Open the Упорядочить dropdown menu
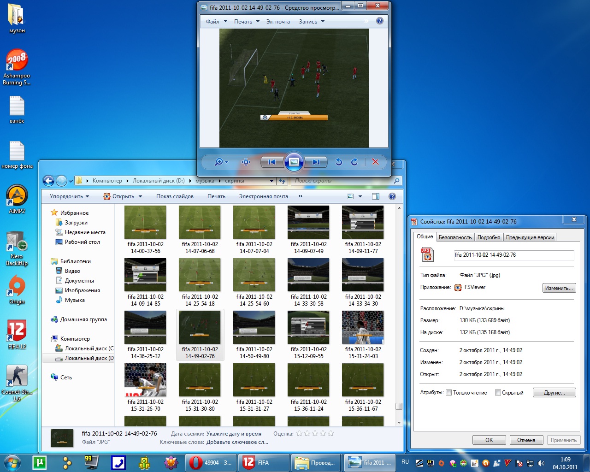The height and width of the screenshot is (472, 590). click(70, 196)
